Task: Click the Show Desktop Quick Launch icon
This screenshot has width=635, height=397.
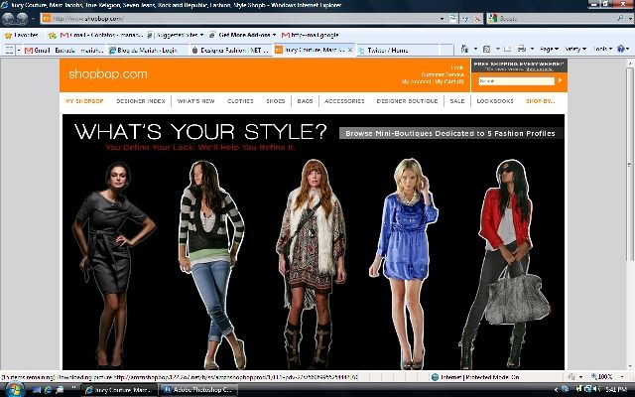Action: pyautogui.click(x=37, y=390)
